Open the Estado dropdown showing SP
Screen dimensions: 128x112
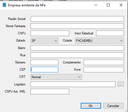tap(44, 40)
